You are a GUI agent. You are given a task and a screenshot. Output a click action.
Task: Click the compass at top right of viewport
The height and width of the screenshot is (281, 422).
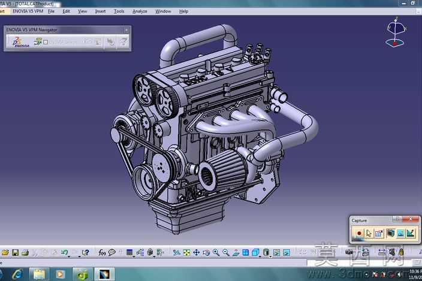click(x=396, y=33)
